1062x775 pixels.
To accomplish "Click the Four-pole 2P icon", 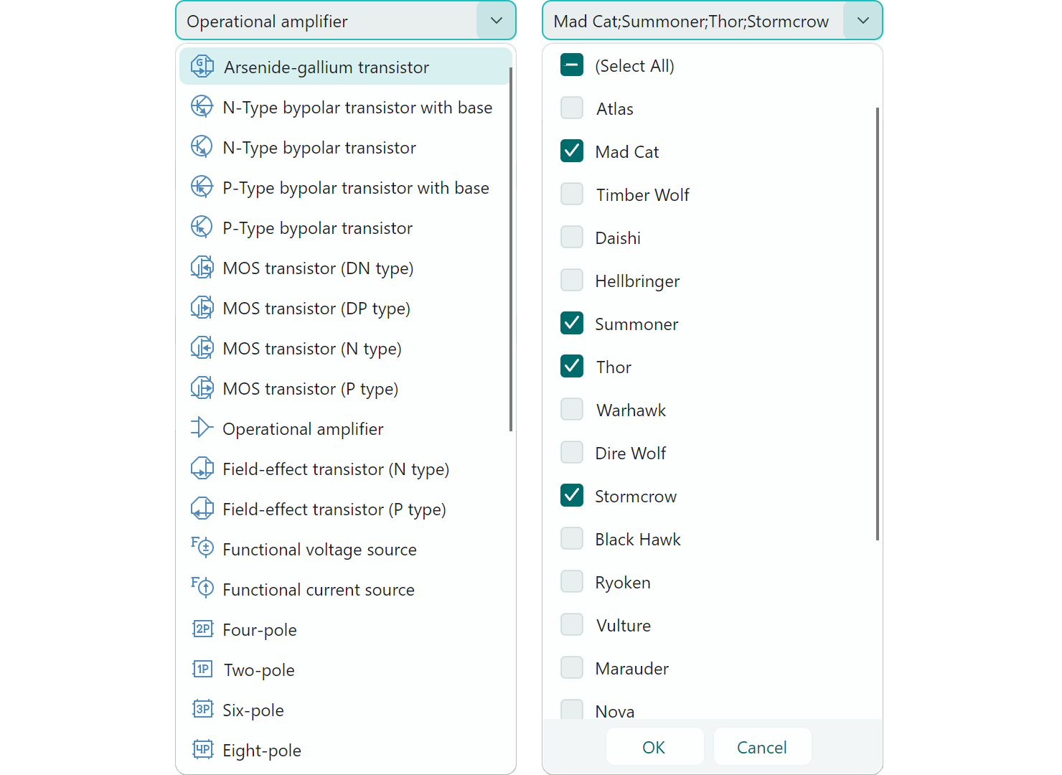I will (203, 629).
